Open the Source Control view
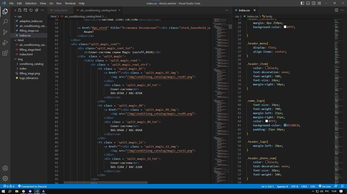Viewport: 347px width, 194px height. [x=5, y=32]
